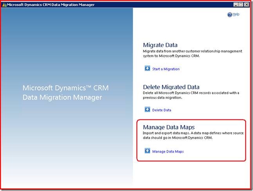Click the arrow icon beside Start a Migration
253x191 pixels.
point(147,69)
